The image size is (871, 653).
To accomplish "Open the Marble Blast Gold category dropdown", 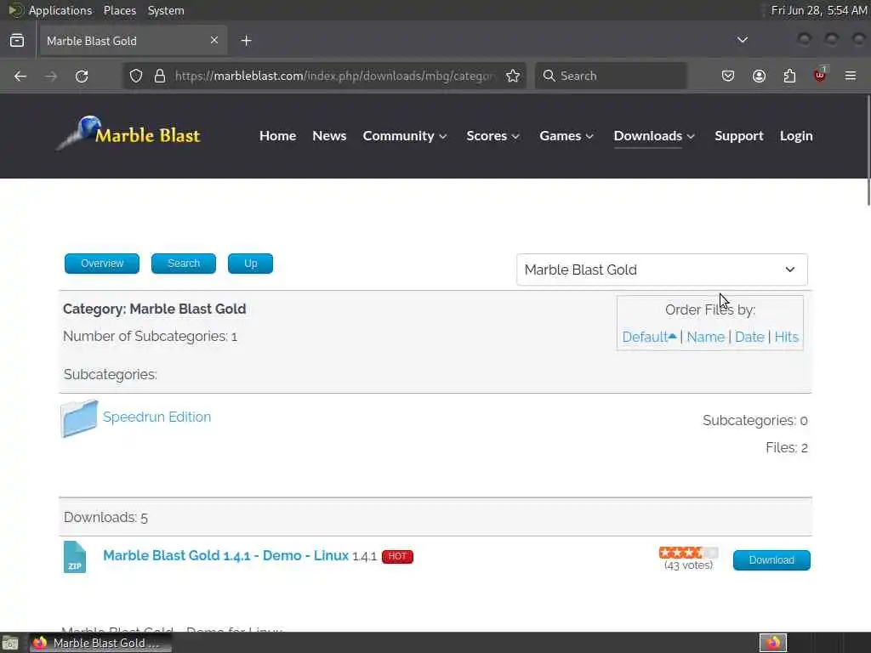I will (662, 270).
